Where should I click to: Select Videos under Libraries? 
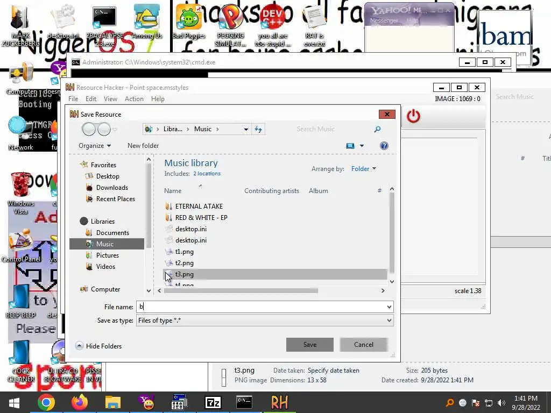pyautogui.click(x=105, y=267)
